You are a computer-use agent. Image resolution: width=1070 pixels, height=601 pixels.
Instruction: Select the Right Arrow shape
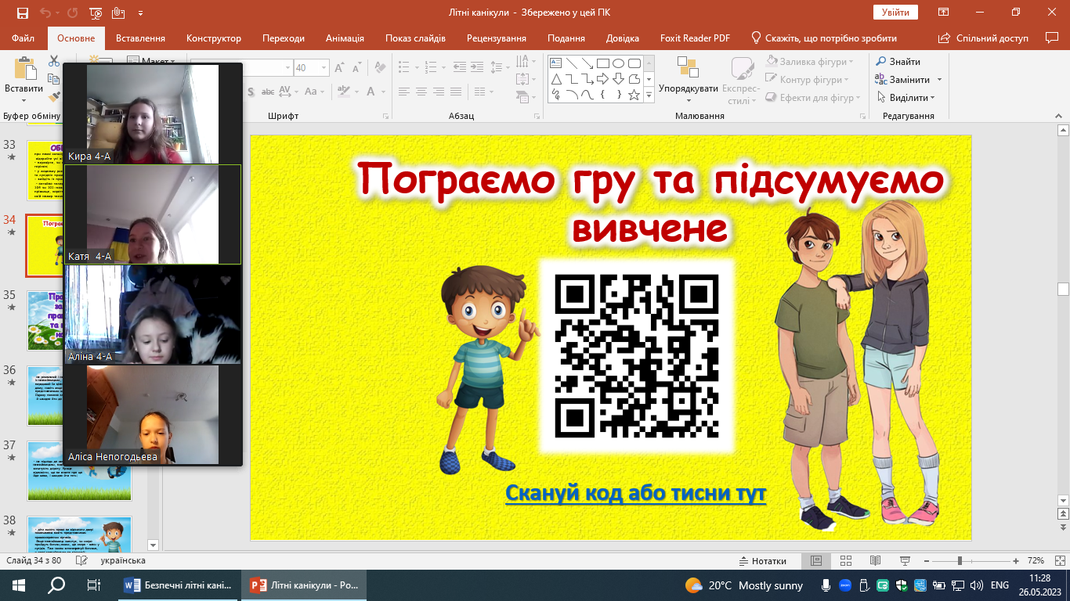(603, 79)
